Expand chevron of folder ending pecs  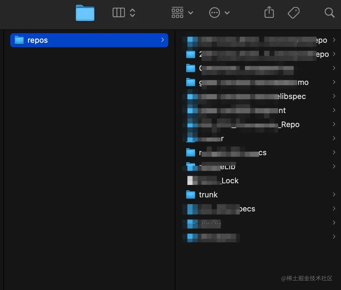pos(334,208)
